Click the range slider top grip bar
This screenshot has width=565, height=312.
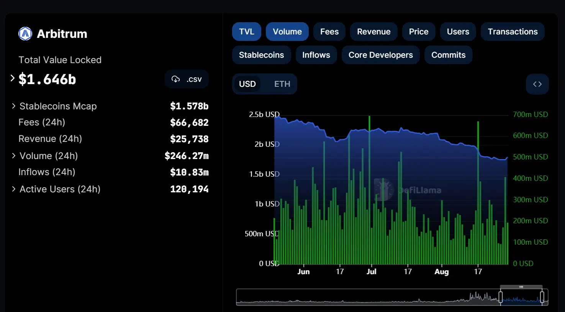pos(521,287)
